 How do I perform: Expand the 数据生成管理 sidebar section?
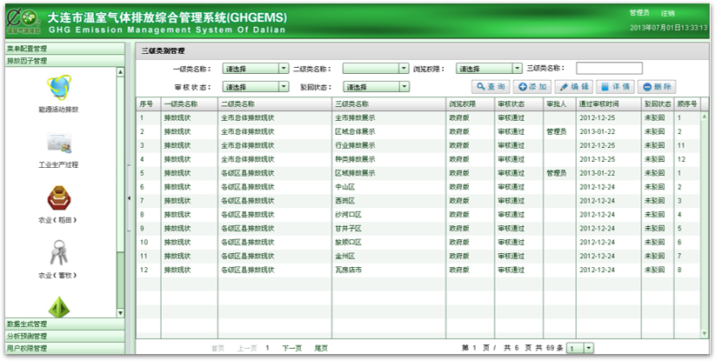tap(65, 324)
